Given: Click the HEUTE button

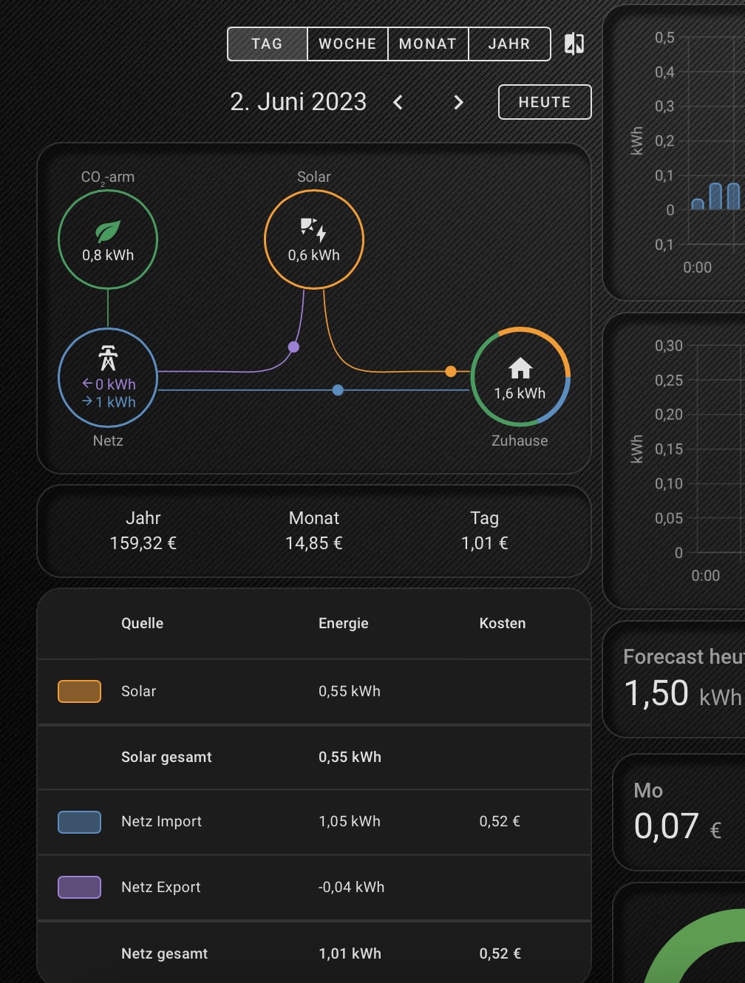Looking at the screenshot, I should coord(545,102).
